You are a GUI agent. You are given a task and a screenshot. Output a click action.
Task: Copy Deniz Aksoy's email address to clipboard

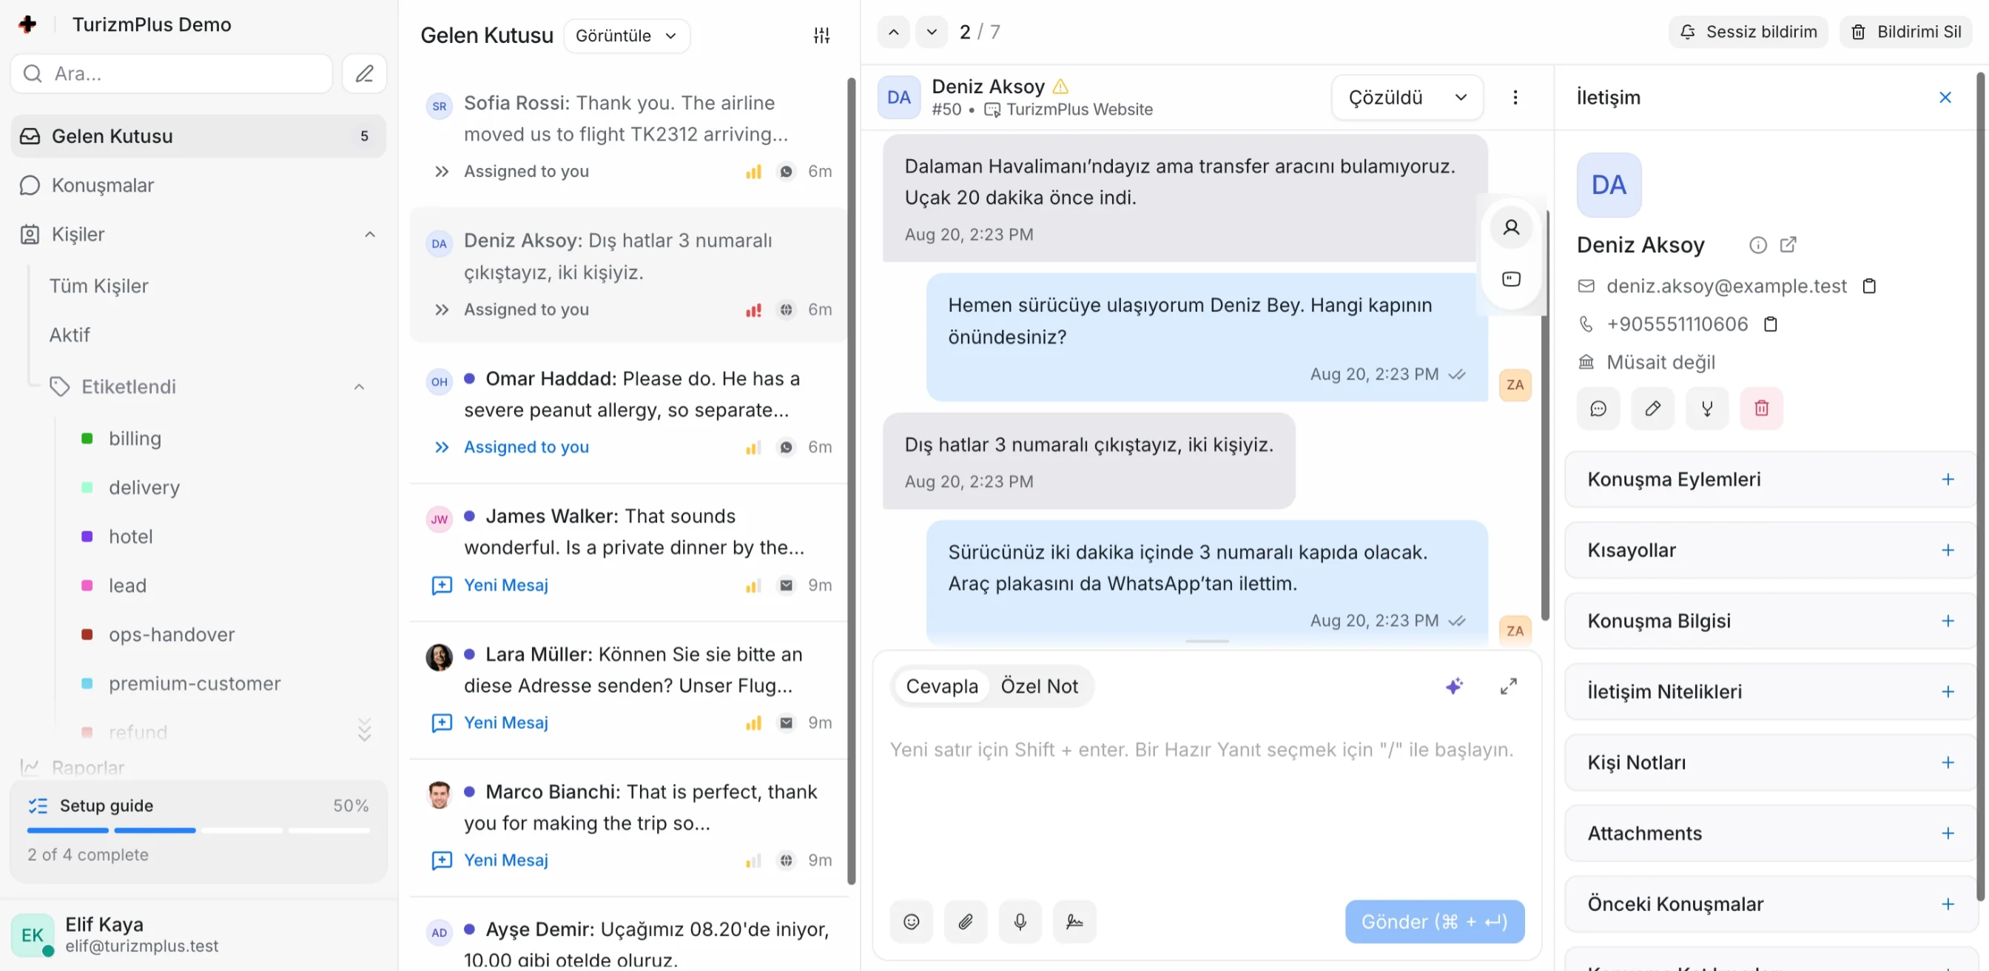(x=1869, y=286)
